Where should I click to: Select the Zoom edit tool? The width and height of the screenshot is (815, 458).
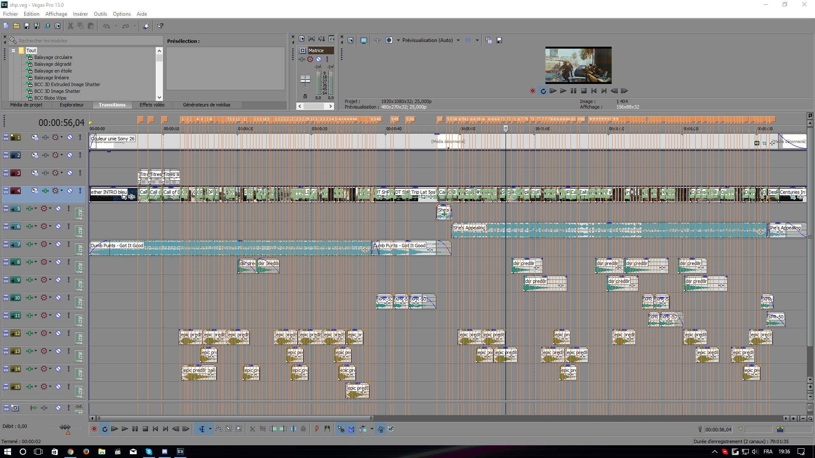tap(239, 429)
